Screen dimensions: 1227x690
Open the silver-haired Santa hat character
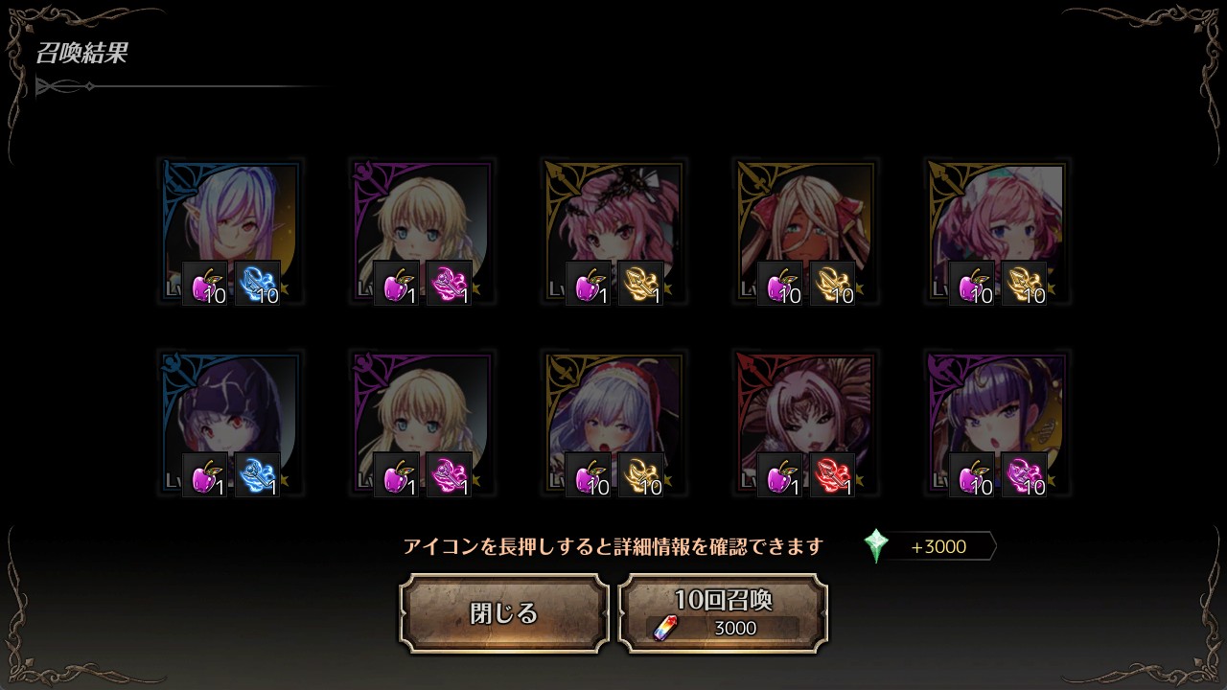click(x=613, y=424)
